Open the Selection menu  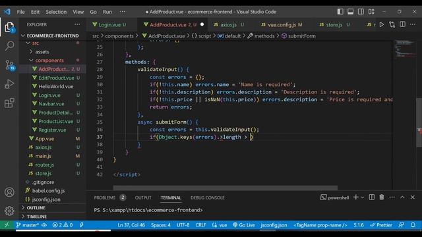point(56,12)
